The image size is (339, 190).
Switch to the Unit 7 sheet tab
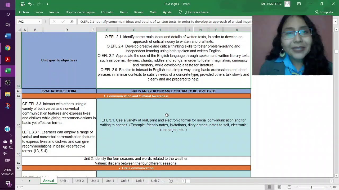[155, 181]
